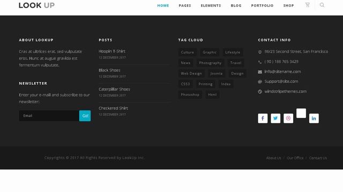Select the Design tag
The height and width of the screenshot is (192, 343).
point(237,74)
